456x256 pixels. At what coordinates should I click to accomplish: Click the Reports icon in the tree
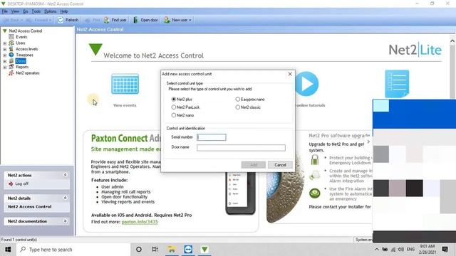pyautogui.click(x=11, y=67)
